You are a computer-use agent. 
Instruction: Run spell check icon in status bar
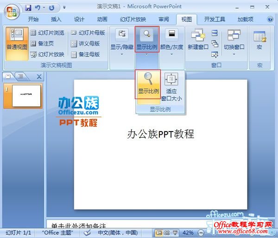tap(87, 232)
